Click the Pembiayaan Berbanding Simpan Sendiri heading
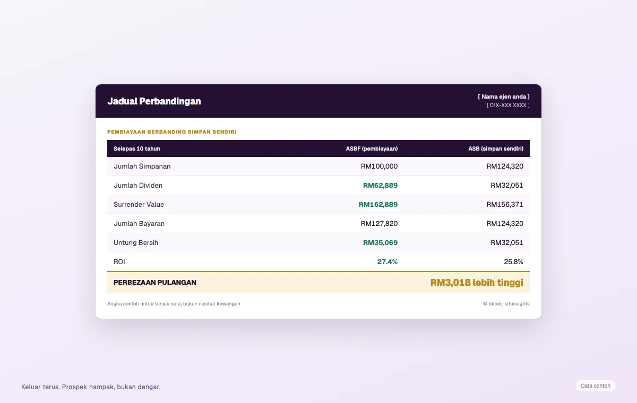This screenshot has height=403, width=637. click(x=171, y=132)
